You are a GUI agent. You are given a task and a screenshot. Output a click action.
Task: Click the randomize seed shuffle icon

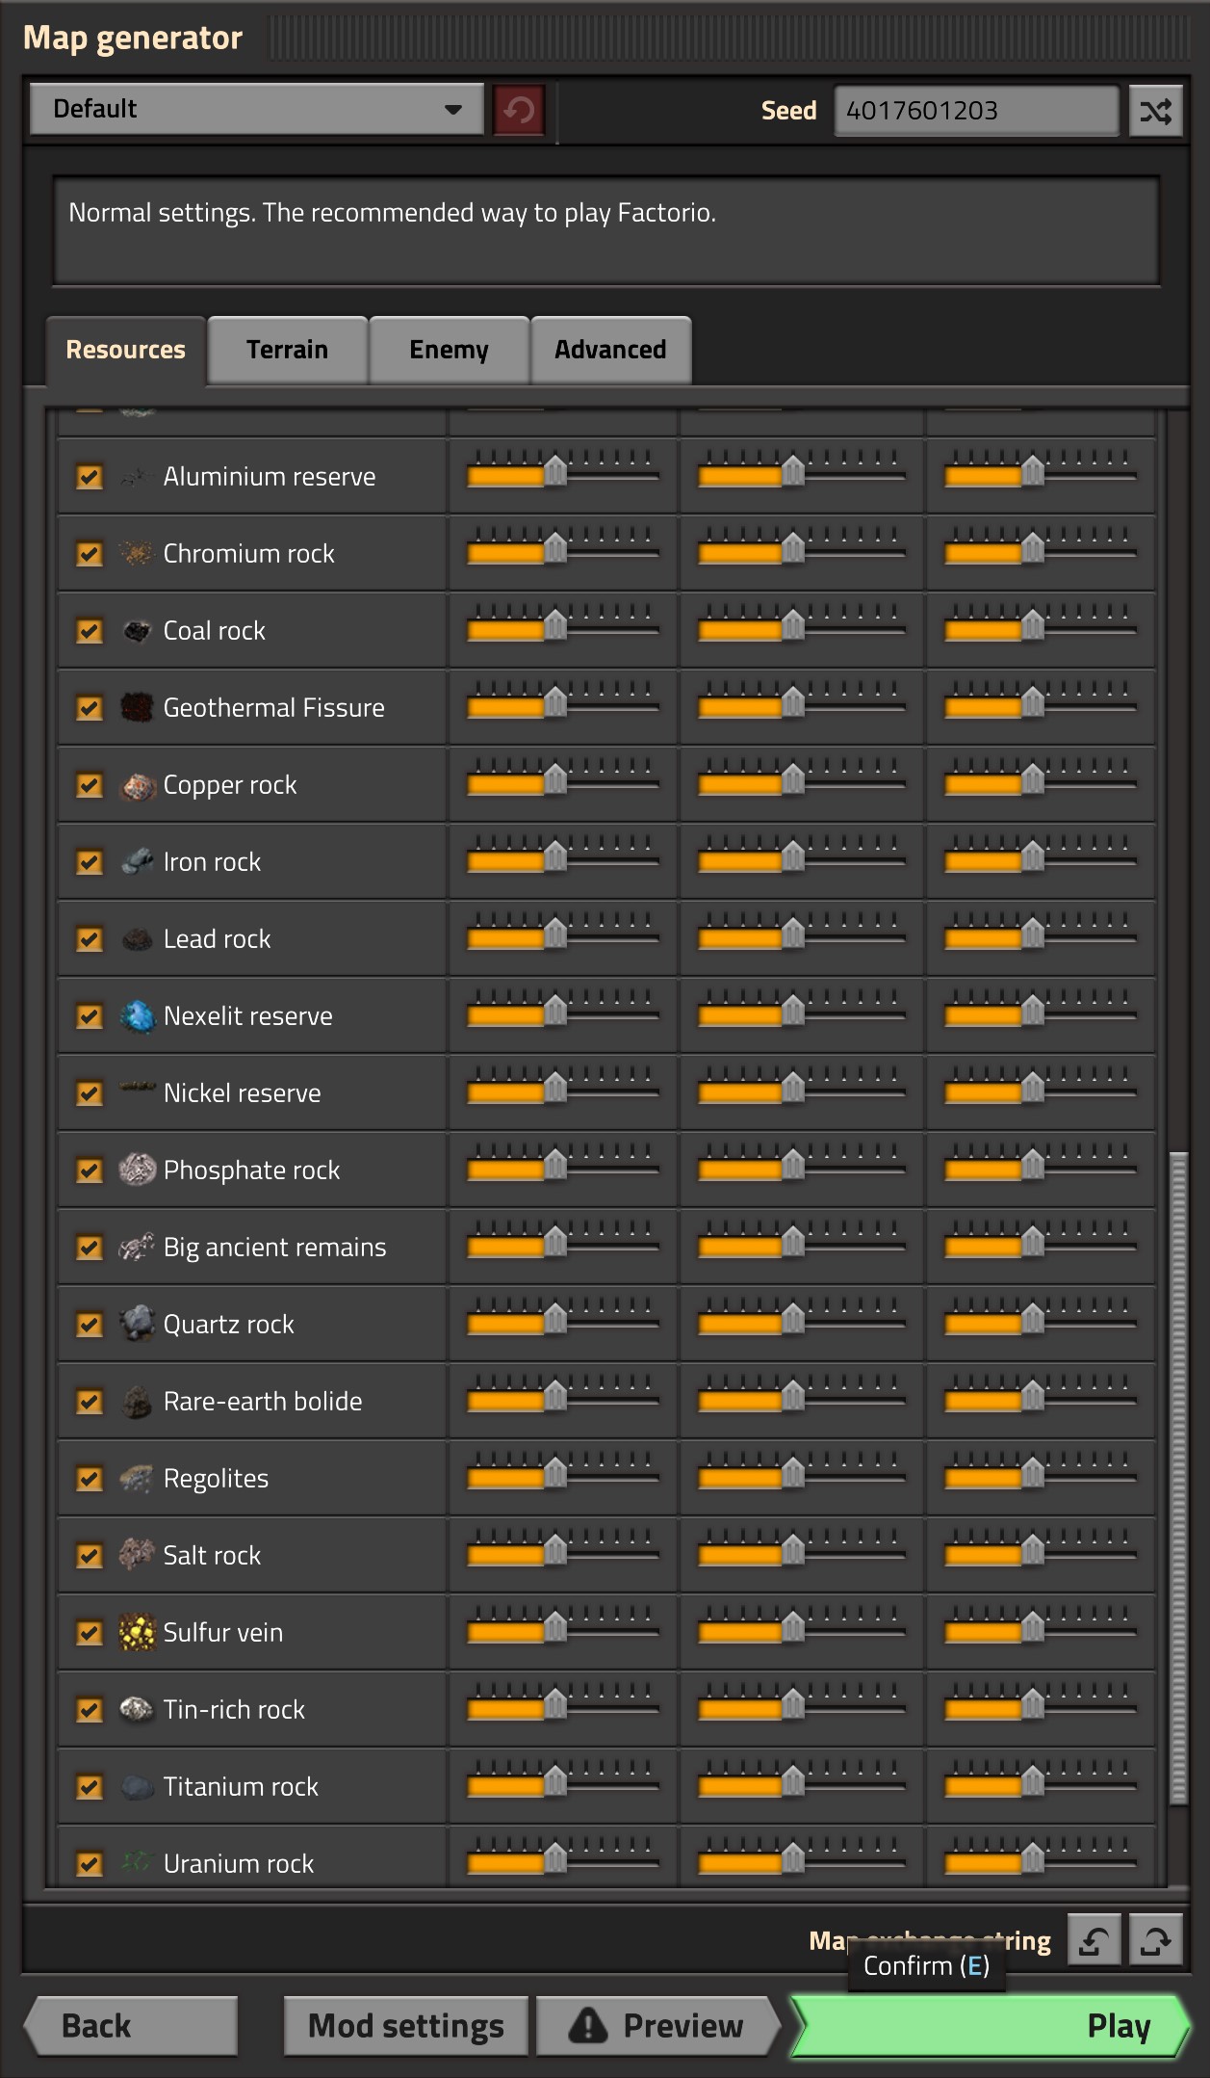(x=1155, y=111)
